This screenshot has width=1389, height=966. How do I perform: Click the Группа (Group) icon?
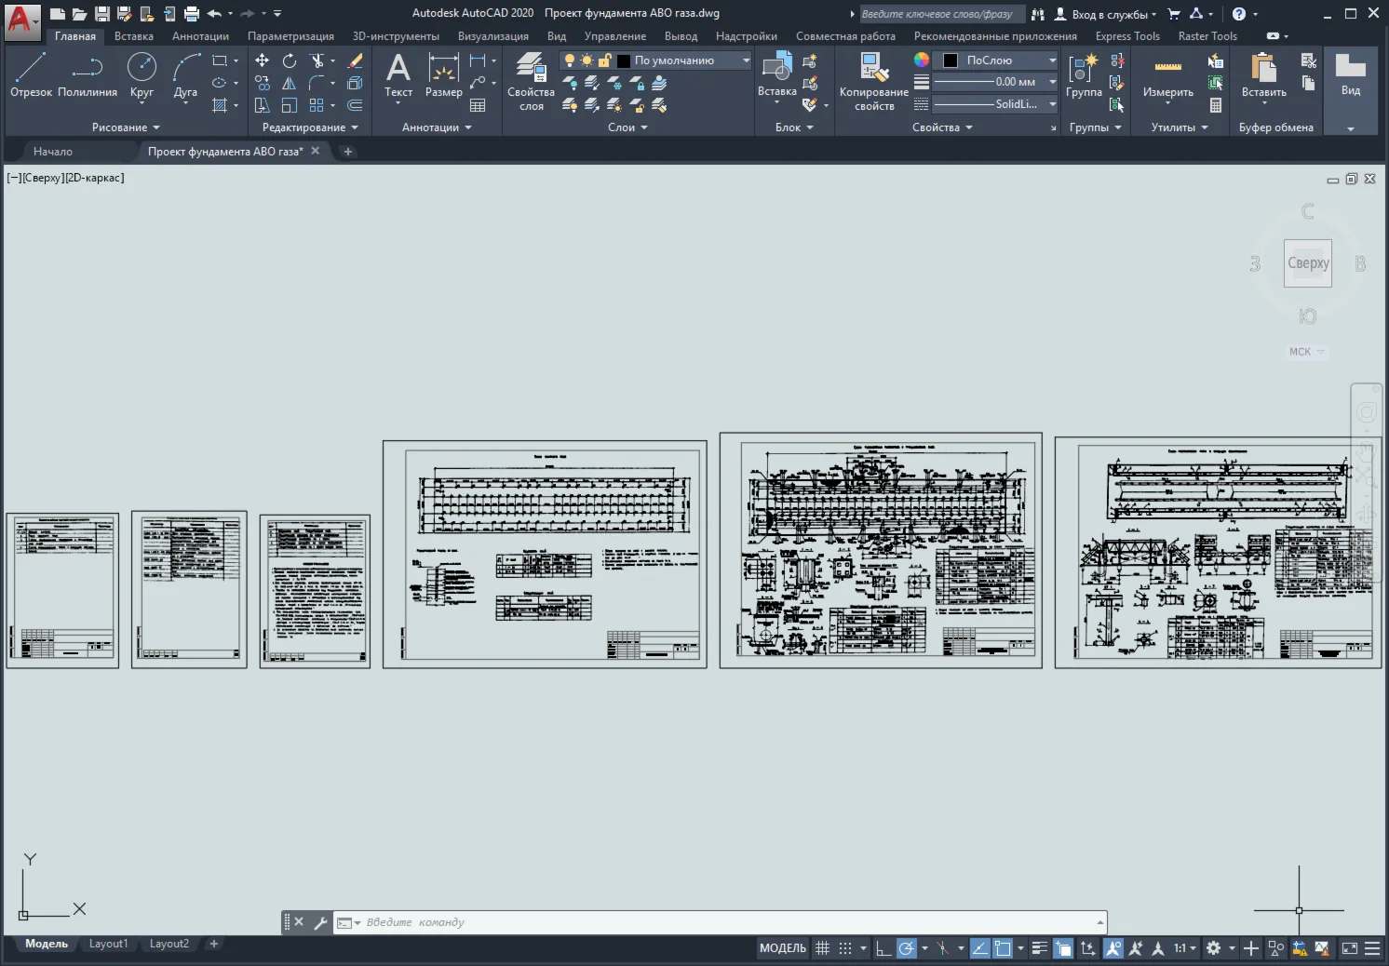(1084, 74)
